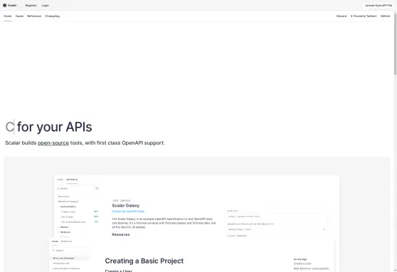Open the GitHub link
The height and width of the screenshot is (272, 397).
[x=385, y=16]
